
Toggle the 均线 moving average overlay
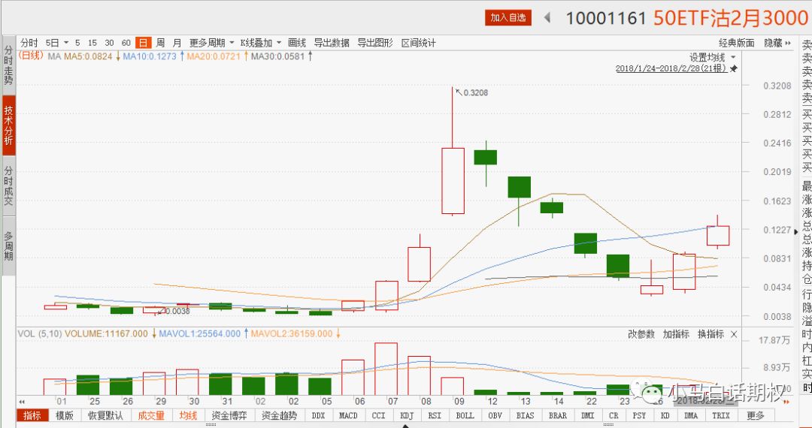click(187, 415)
